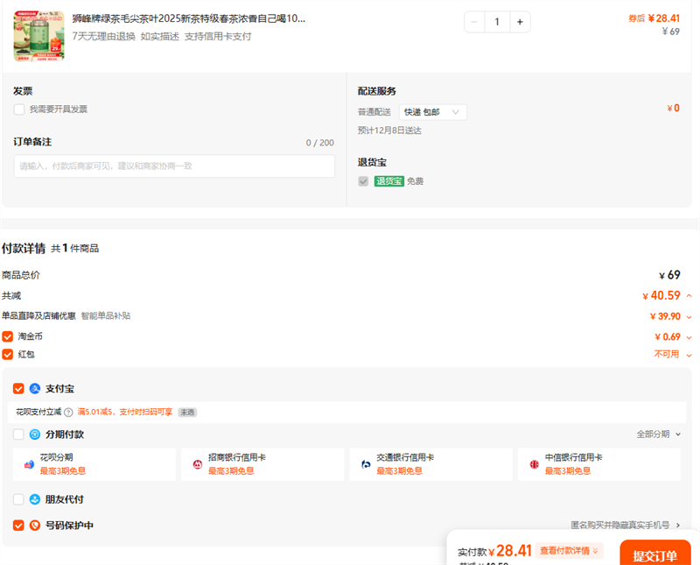Click the order remark input field
Screen dimensions: 700x565
(x=174, y=166)
